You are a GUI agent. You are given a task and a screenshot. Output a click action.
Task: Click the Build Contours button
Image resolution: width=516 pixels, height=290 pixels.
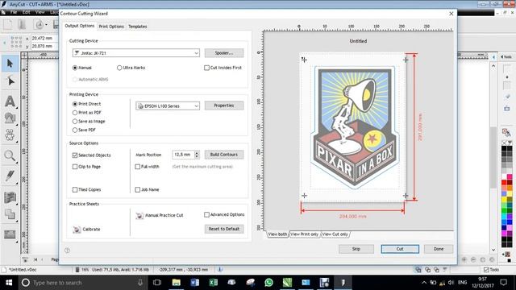coord(224,155)
